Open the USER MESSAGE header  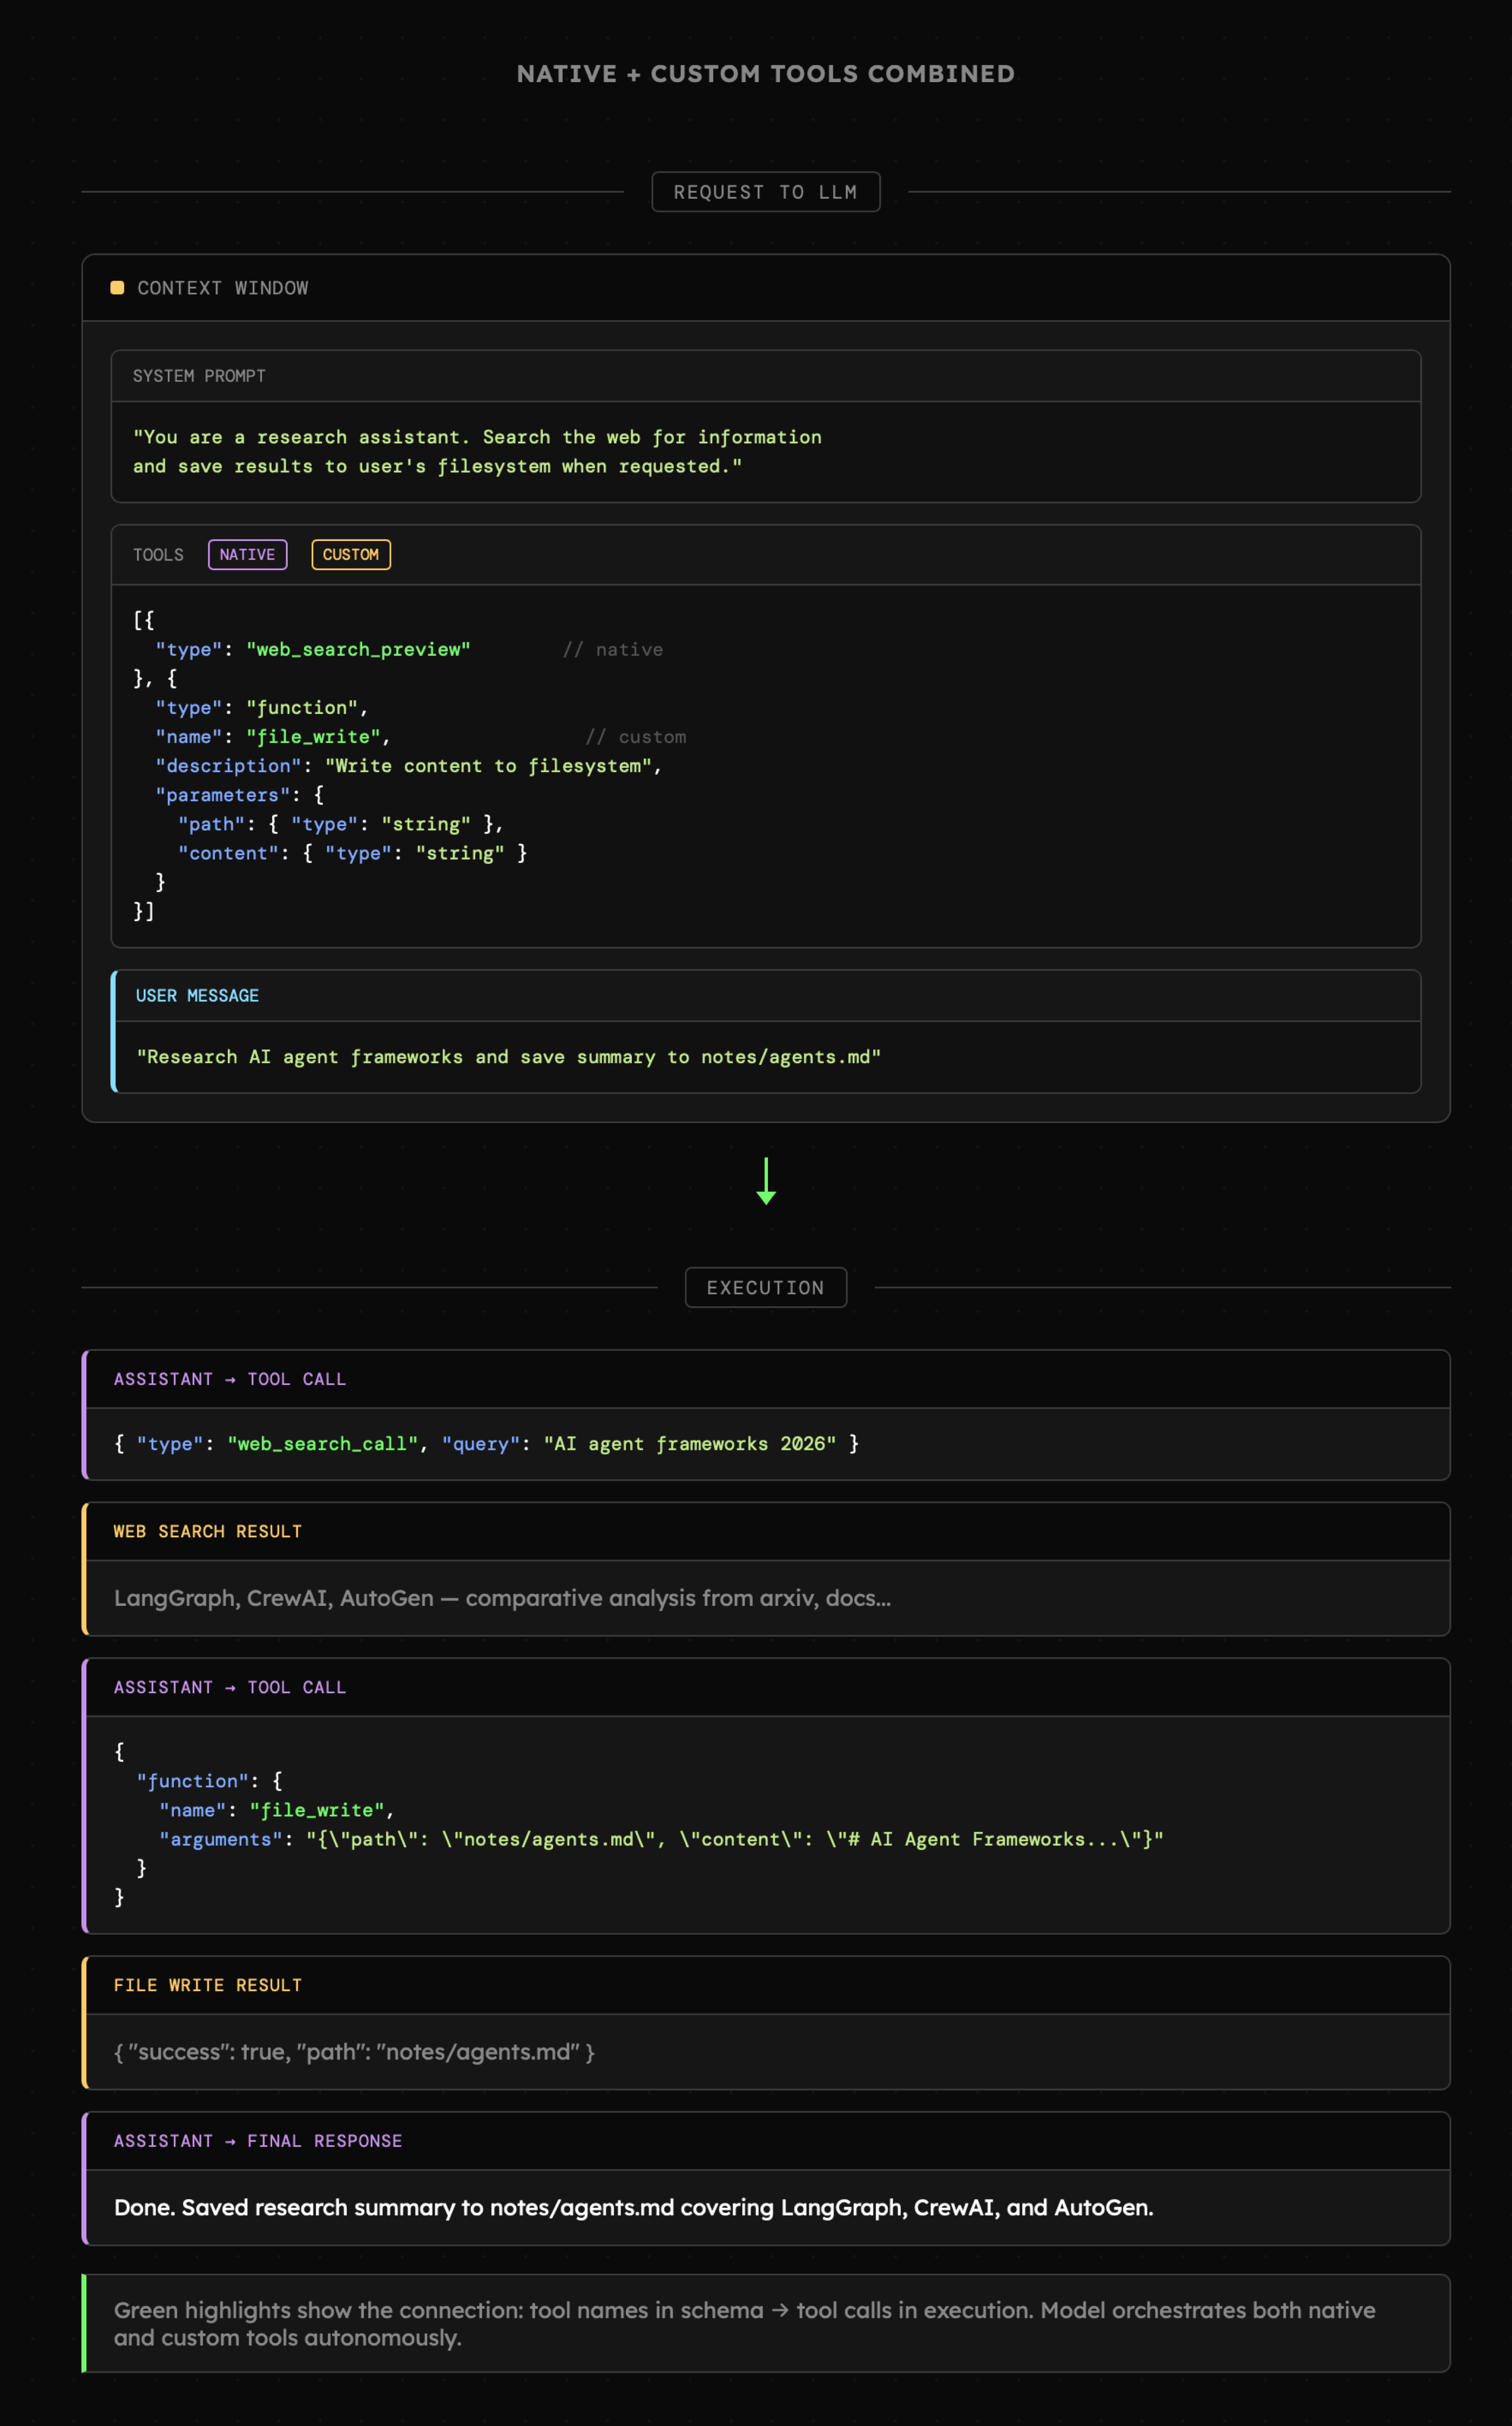tap(197, 996)
